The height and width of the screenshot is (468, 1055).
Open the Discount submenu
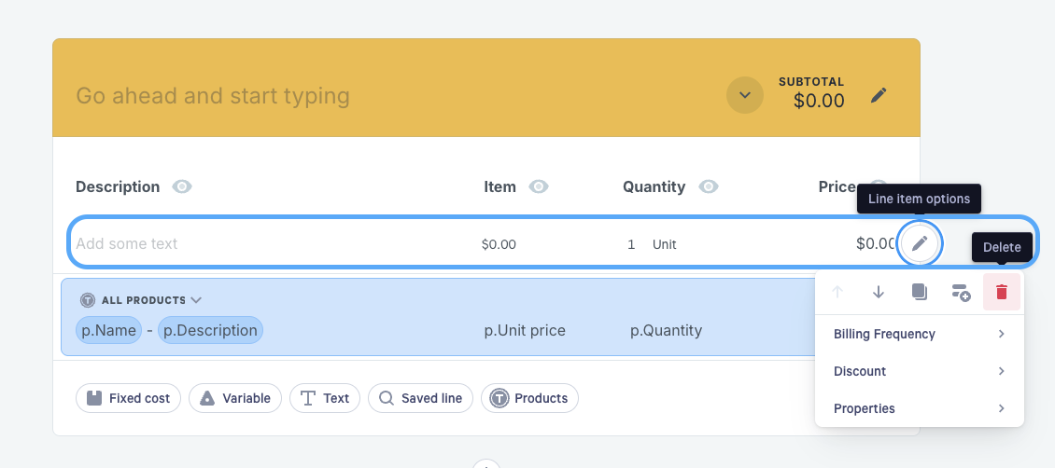tap(919, 371)
